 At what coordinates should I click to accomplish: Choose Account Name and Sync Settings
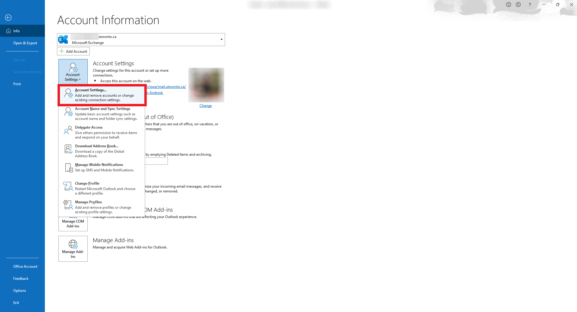[x=102, y=114]
